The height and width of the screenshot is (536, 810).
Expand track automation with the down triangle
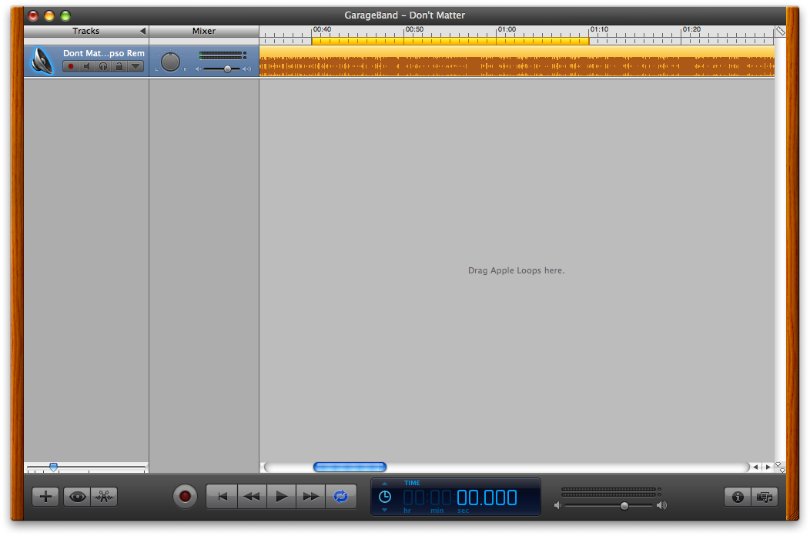(136, 67)
